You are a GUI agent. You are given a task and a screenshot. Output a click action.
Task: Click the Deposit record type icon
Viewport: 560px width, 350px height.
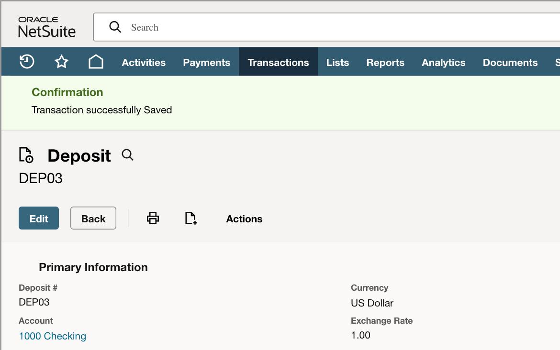pos(26,155)
